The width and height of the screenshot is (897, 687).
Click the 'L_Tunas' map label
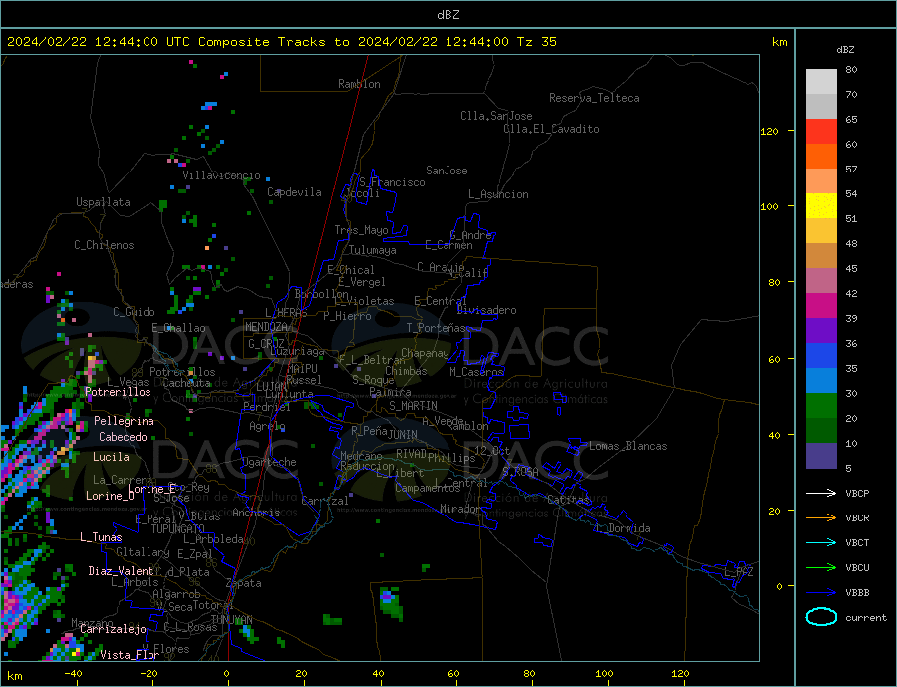pyautogui.click(x=101, y=537)
